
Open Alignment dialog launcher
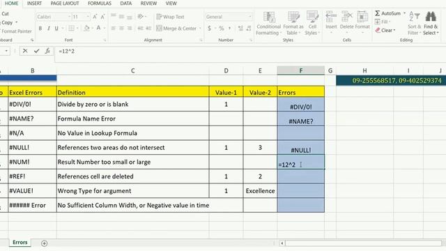click(x=201, y=40)
